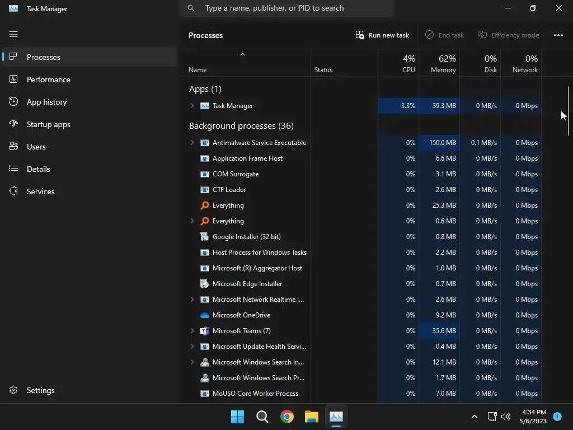Viewport: 573px width, 430px height.
Task: Sort processes by CPU column header
Action: (x=398, y=63)
